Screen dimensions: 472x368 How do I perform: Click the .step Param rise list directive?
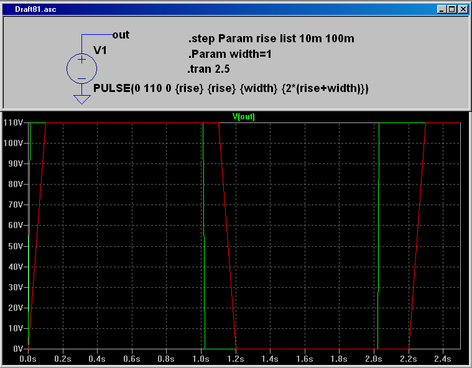pos(271,39)
